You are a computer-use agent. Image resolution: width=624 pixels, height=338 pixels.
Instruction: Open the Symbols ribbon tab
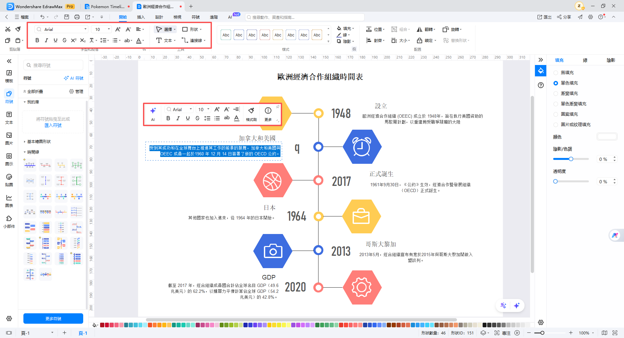[195, 17]
